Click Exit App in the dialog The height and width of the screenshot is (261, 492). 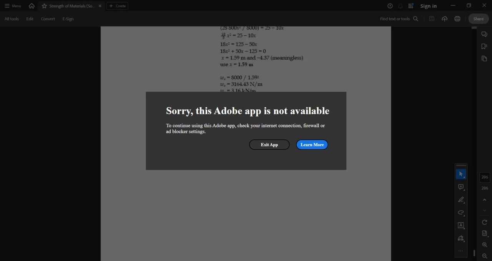click(269, 145)
